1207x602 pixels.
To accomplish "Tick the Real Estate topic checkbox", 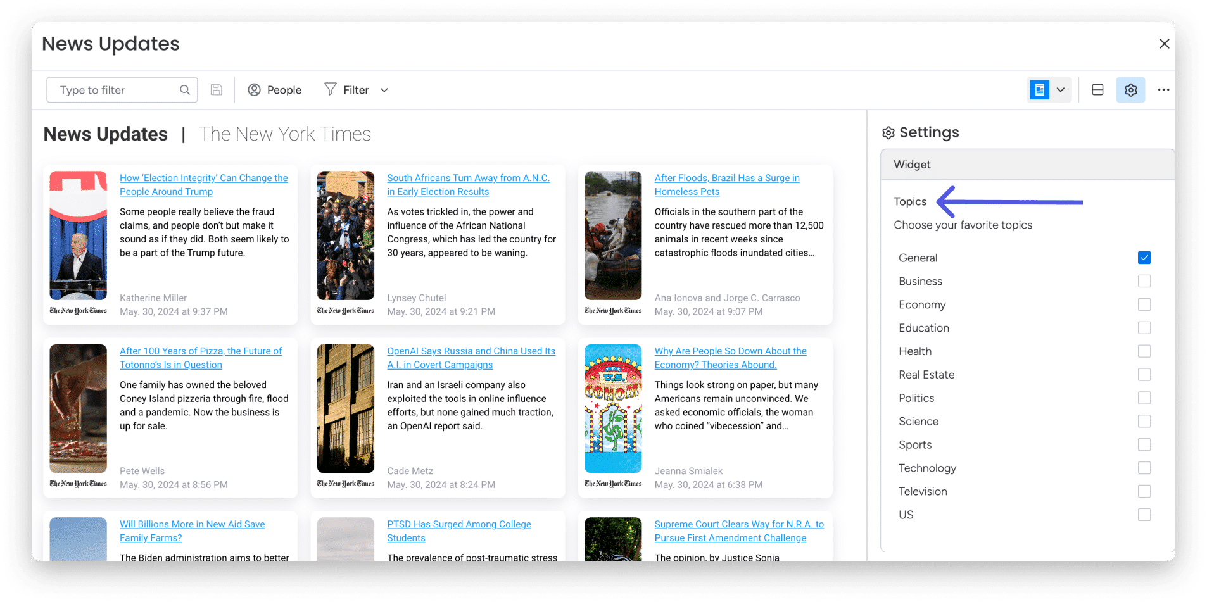I will 1144,375.
